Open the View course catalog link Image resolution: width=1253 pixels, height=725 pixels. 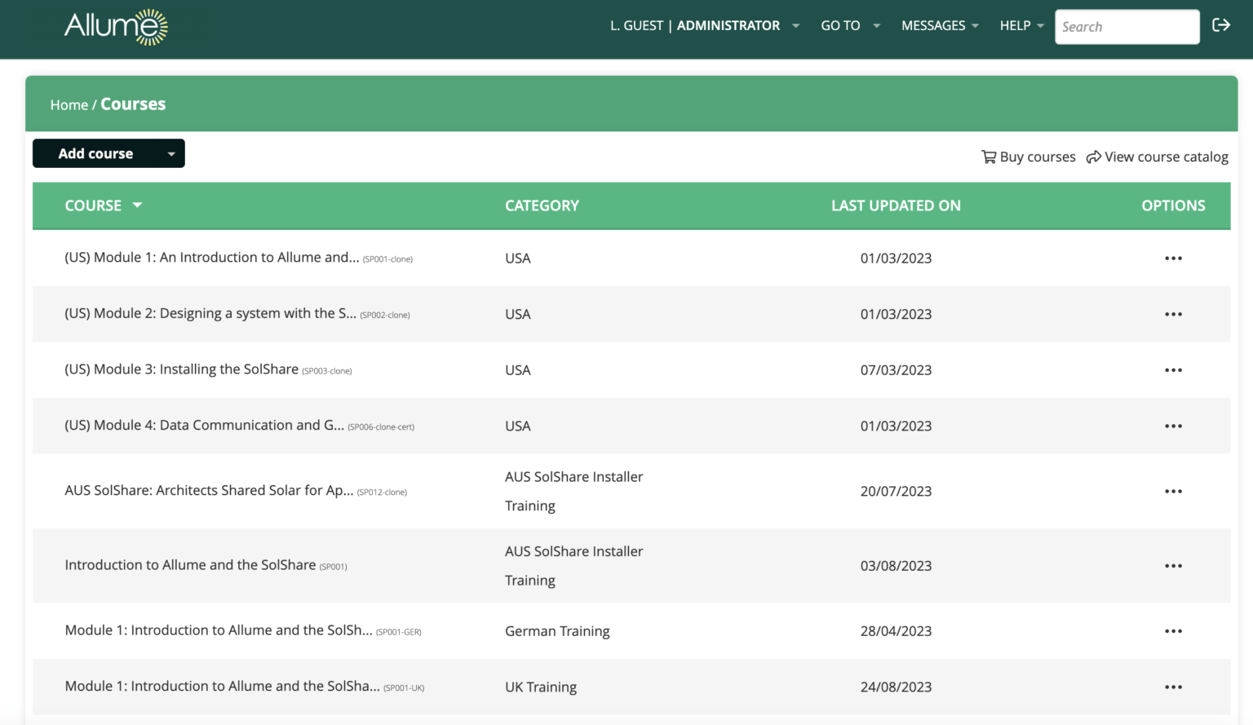[x=1157, y=157]
